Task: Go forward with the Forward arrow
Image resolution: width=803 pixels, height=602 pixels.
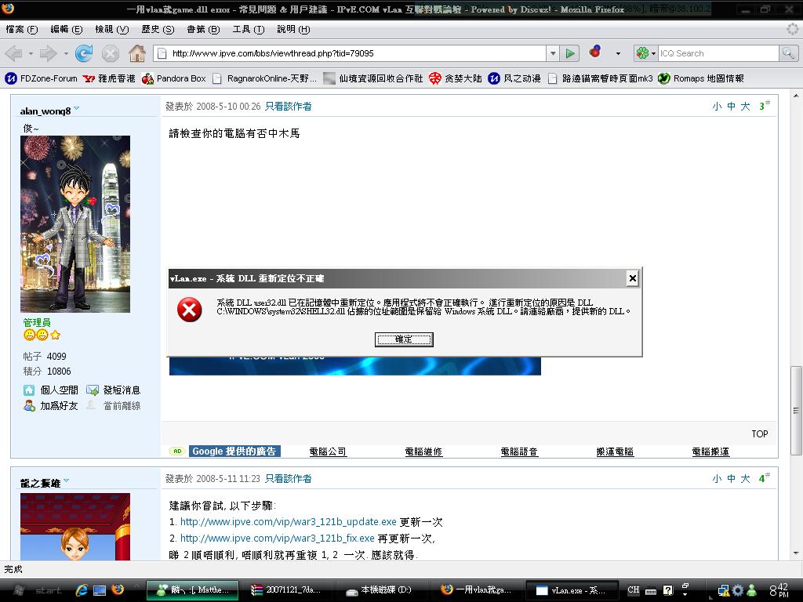Action: pos(48,53)
